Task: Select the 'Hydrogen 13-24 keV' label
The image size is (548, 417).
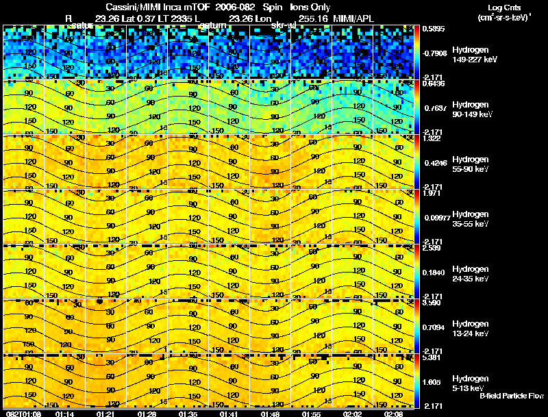Action: click(471, 329)
